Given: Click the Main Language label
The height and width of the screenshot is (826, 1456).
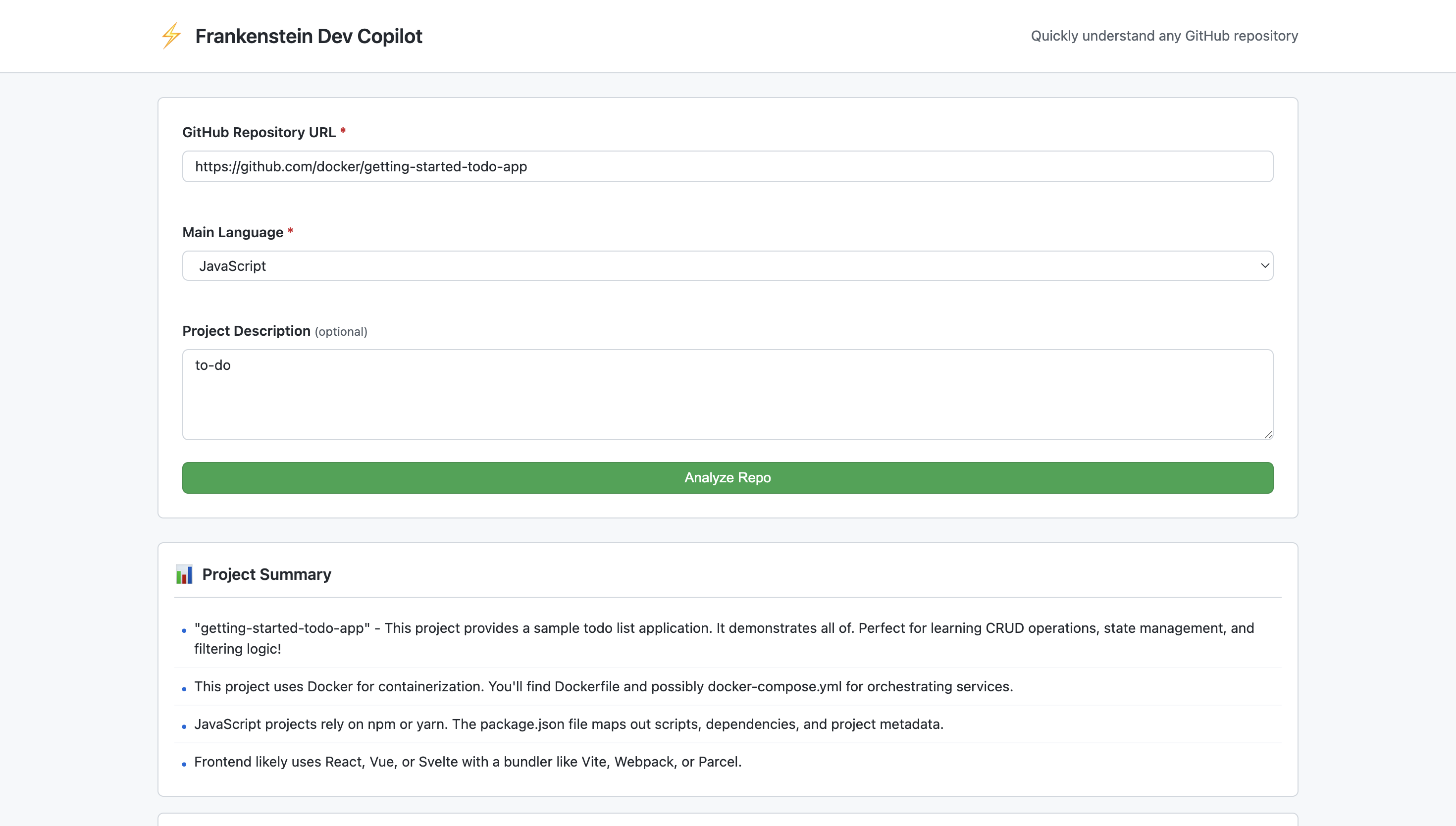Looking at the screenshot, I should 233,232.
